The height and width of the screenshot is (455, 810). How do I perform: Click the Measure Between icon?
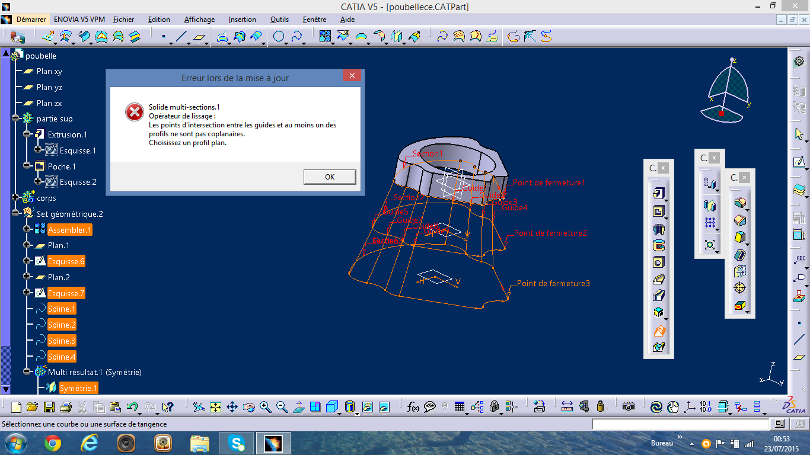coord(567,407)
